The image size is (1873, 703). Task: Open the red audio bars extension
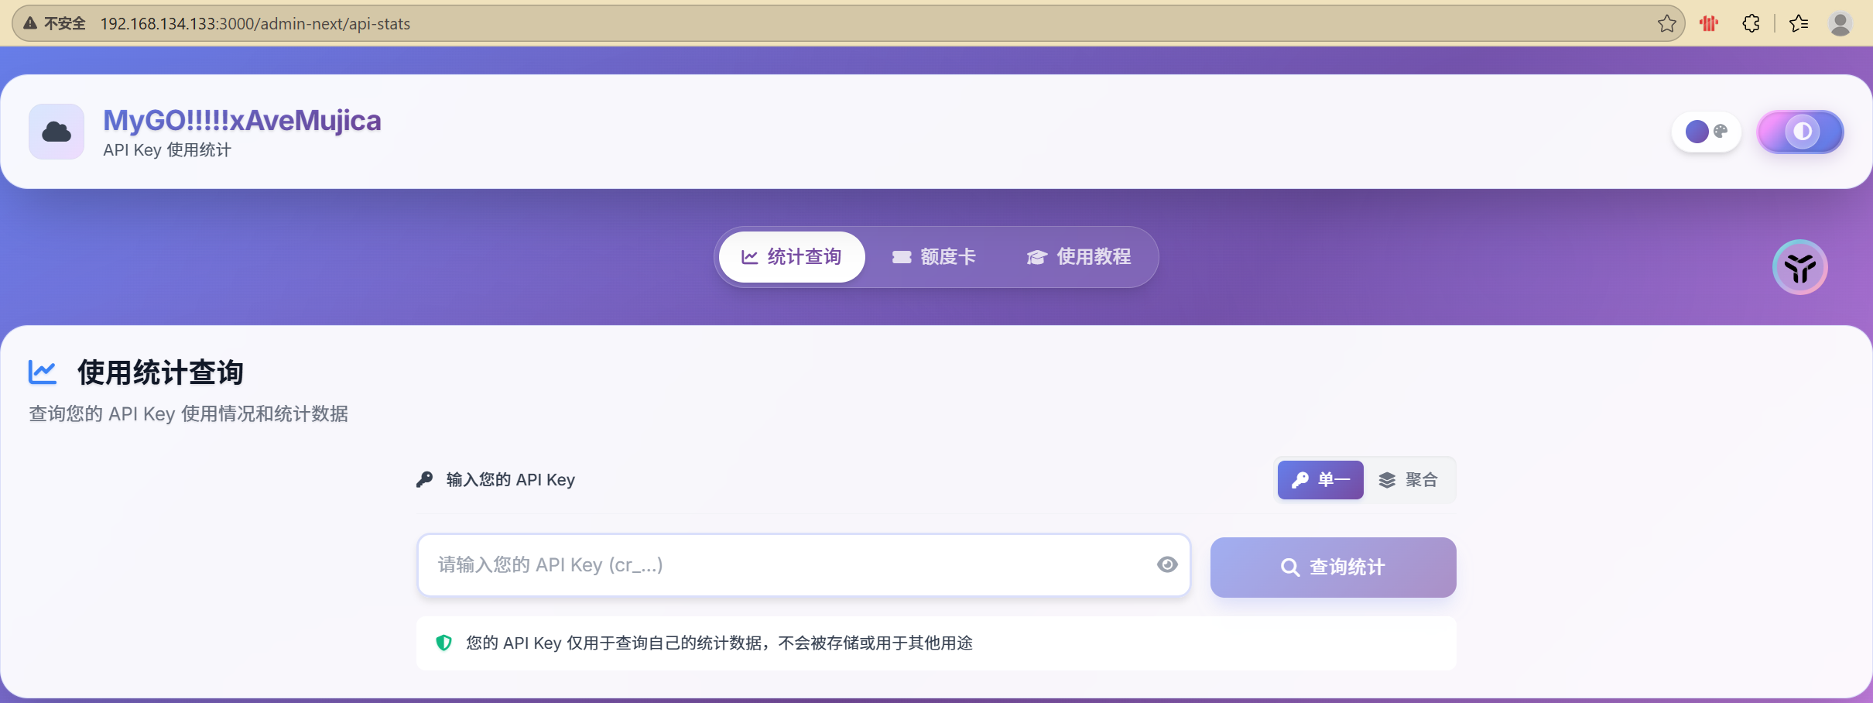tap(1709, 23)
